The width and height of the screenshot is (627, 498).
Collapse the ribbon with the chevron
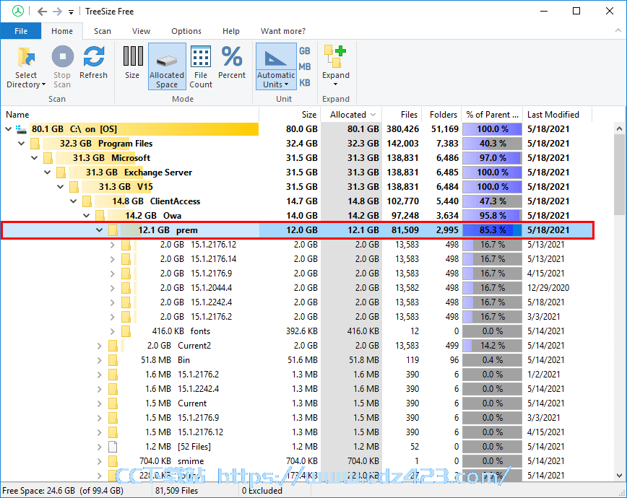(x=618, y=30)
